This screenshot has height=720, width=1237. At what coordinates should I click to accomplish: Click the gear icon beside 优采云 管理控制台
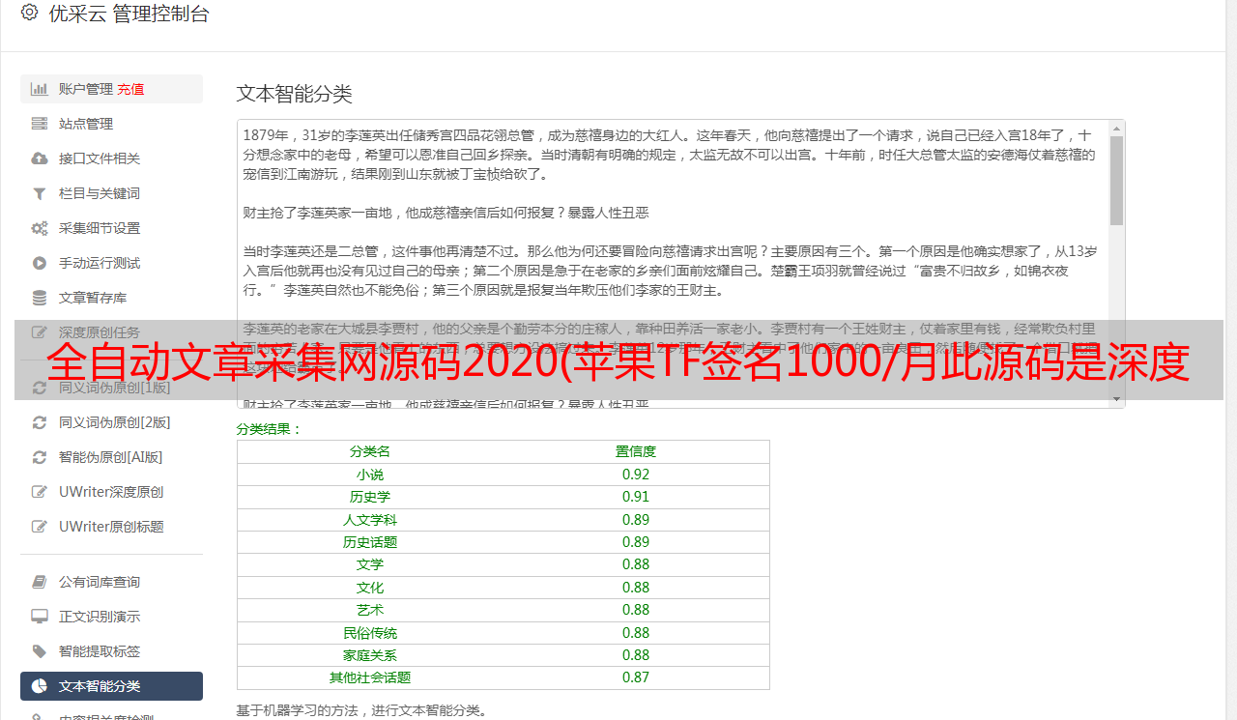pos(30,13)
